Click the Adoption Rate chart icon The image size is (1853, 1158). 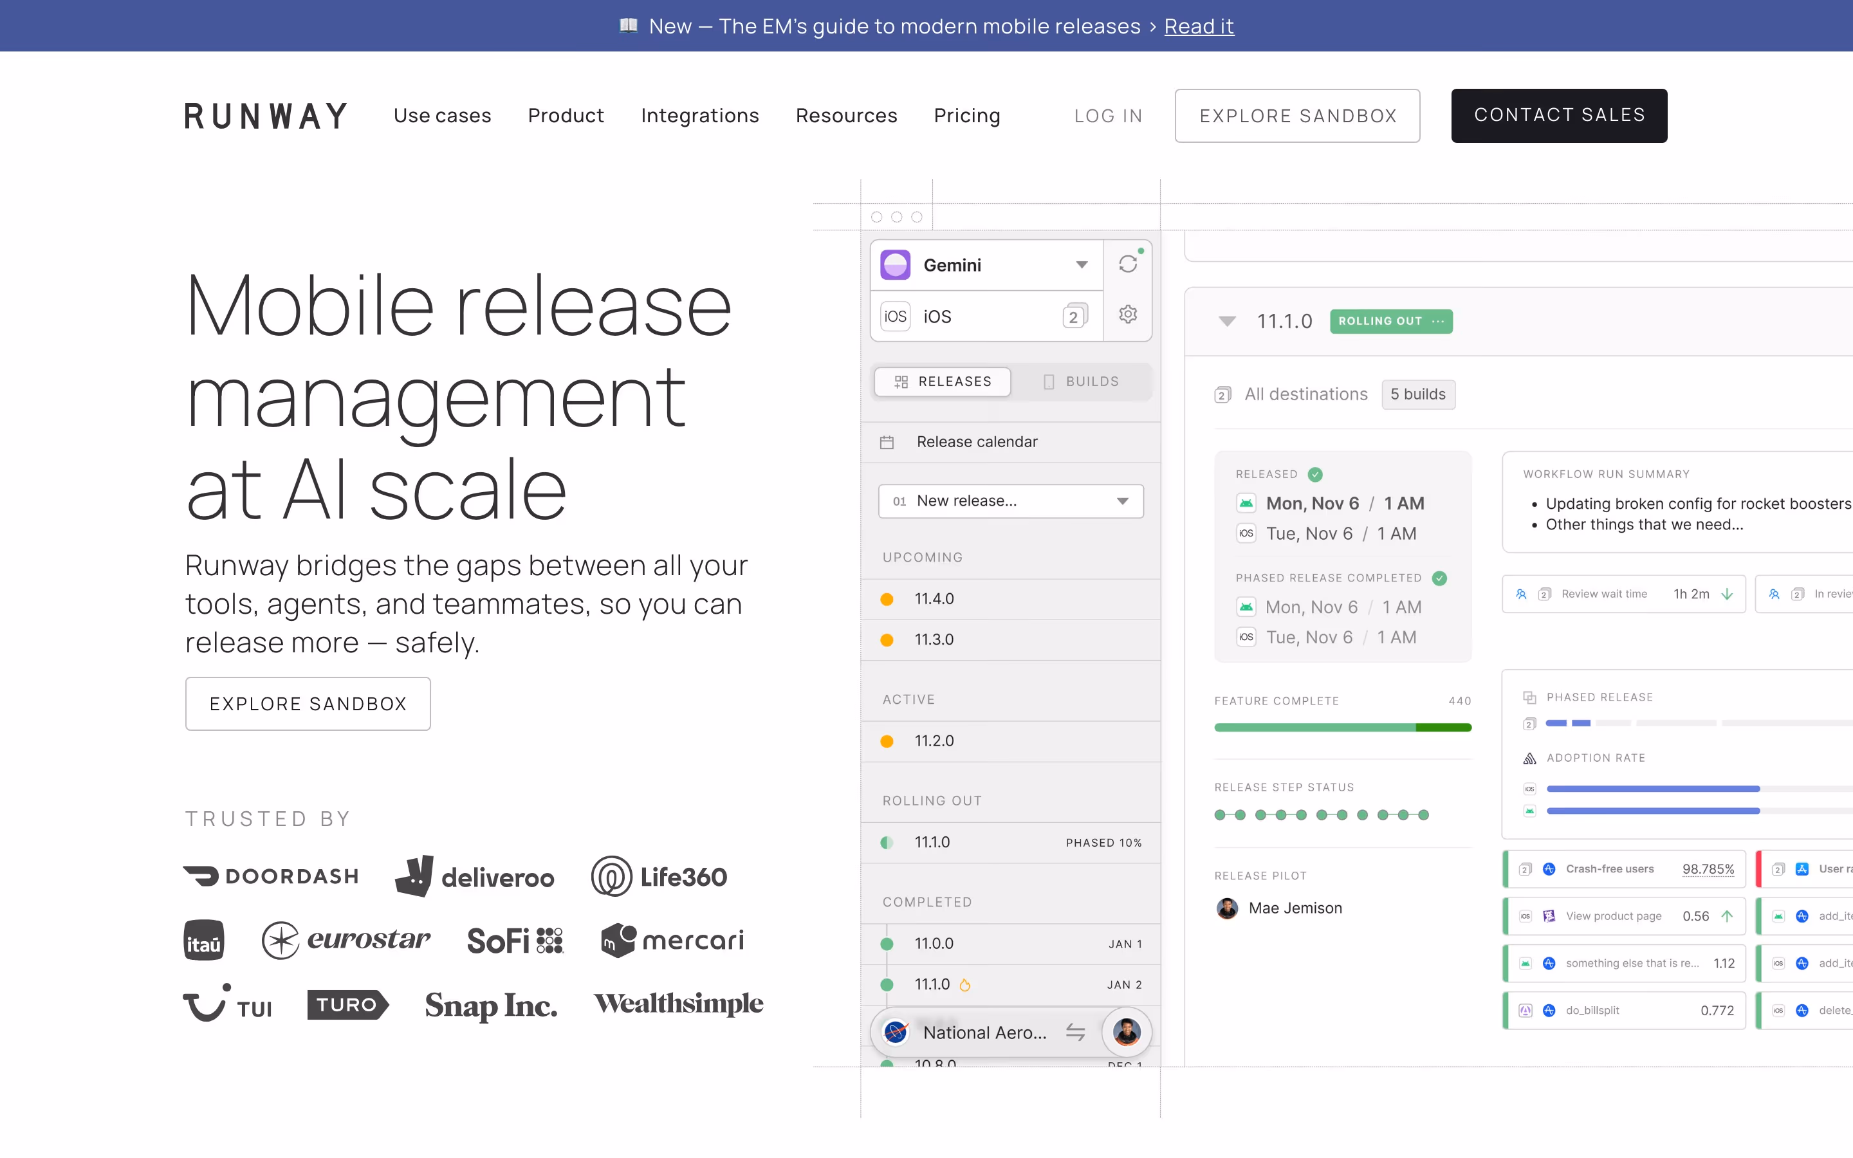1529,757
